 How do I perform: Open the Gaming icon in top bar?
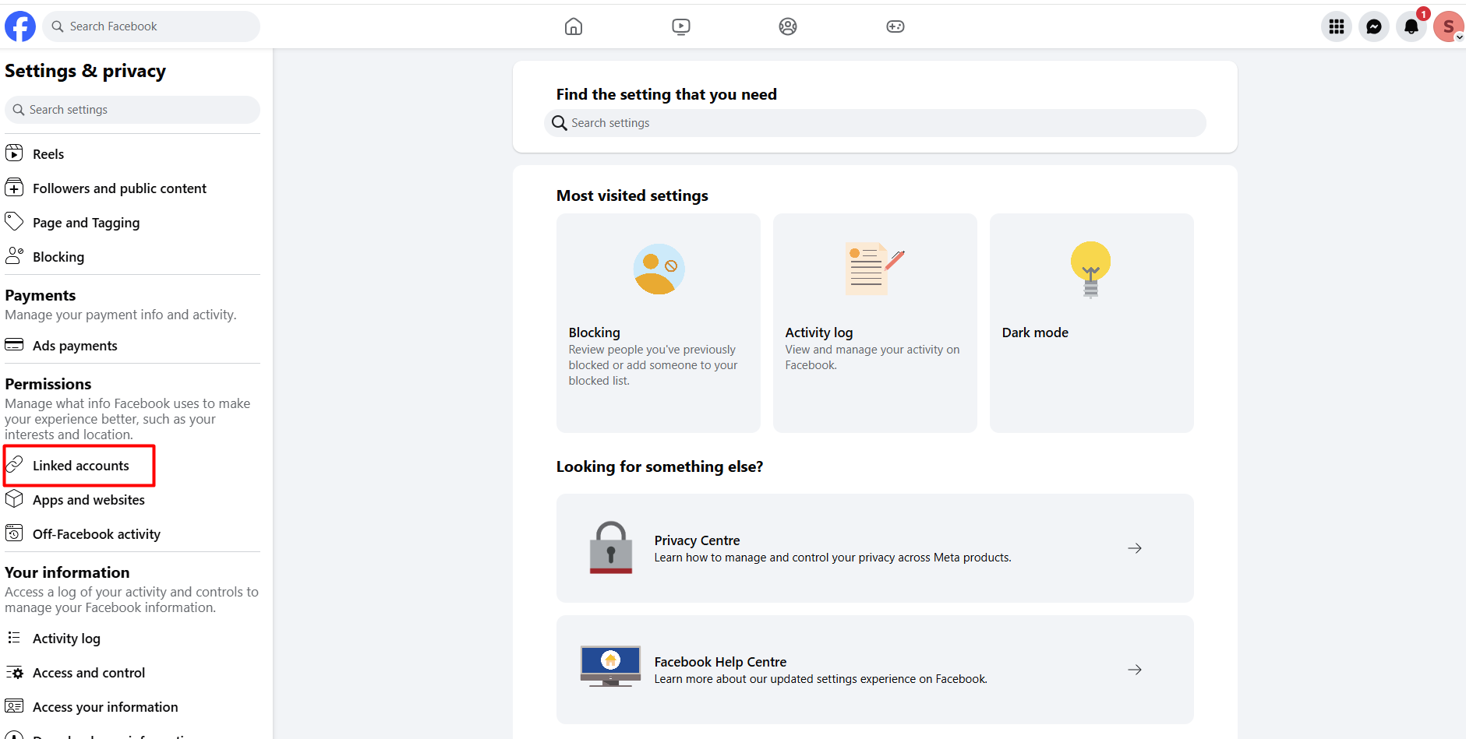coord(895,26)
